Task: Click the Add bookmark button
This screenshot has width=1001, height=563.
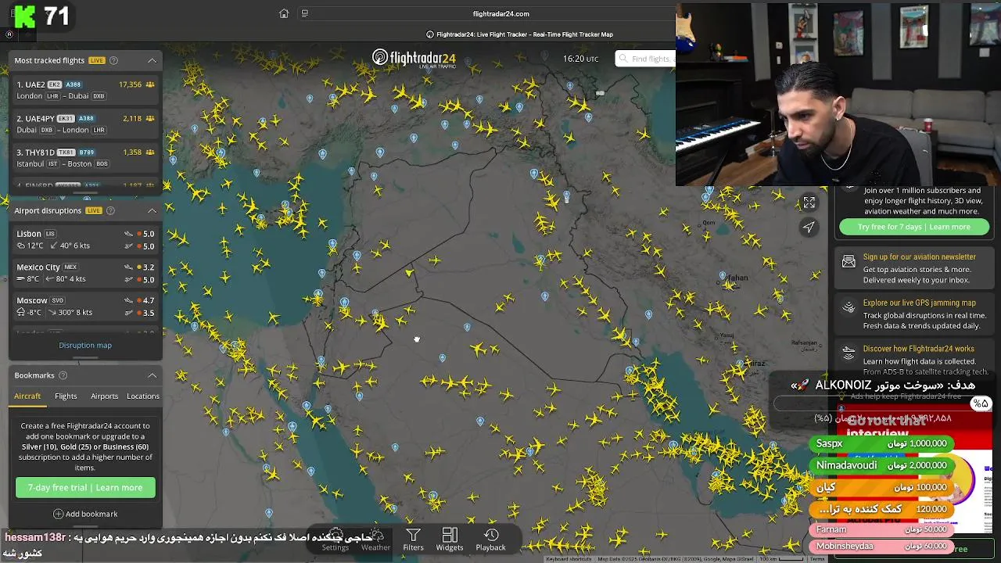Action: click(85, 514)
